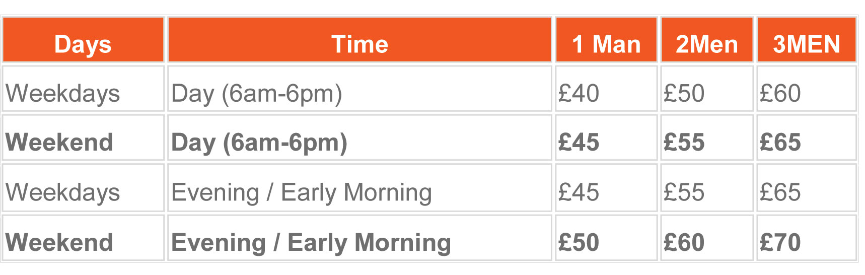The height and width of the screenshot is (275, 865).
Task: Click the Weekdays Day (6am-6pm) cell
Action: point(359,89)
